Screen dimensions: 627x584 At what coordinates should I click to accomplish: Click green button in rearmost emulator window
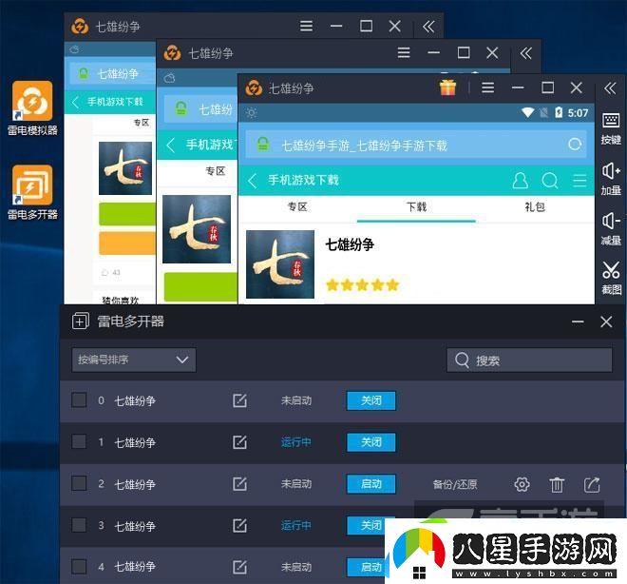(x=127, y=214)
